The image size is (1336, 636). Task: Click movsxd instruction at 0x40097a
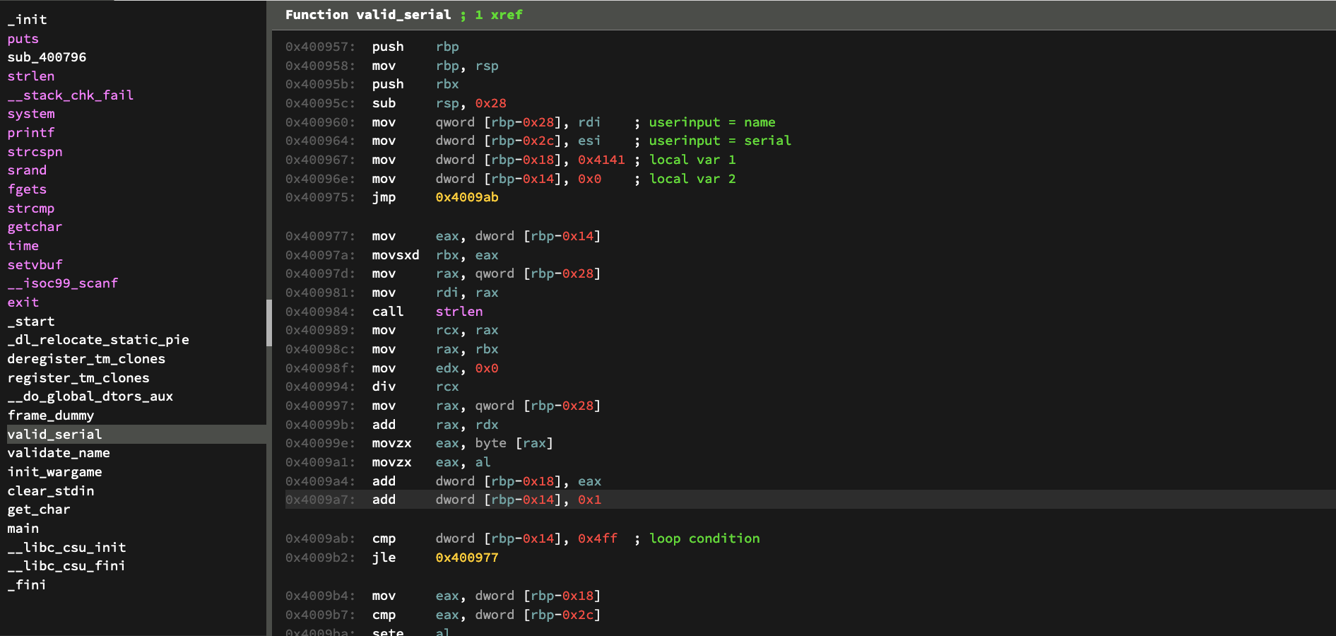pyautogui.click(x=396, y=255)
